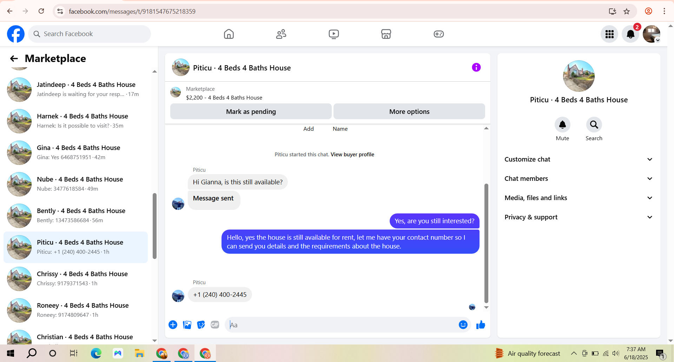The height and width of the screenshot is (362, 674).
Task: Open Task View on the taskbar
Action: click(73, 353)
